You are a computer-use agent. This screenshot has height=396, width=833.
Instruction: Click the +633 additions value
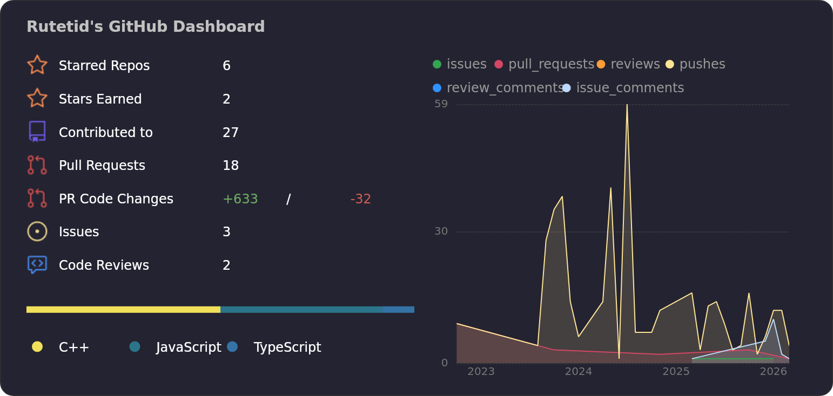(240, 199)
